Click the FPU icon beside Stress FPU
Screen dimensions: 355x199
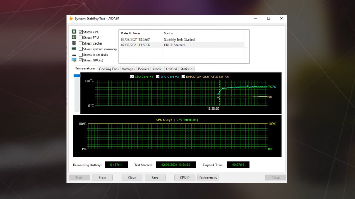[x=74, y=38]
